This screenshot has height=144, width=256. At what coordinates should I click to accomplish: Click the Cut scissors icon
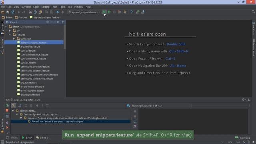click(30, 12)
